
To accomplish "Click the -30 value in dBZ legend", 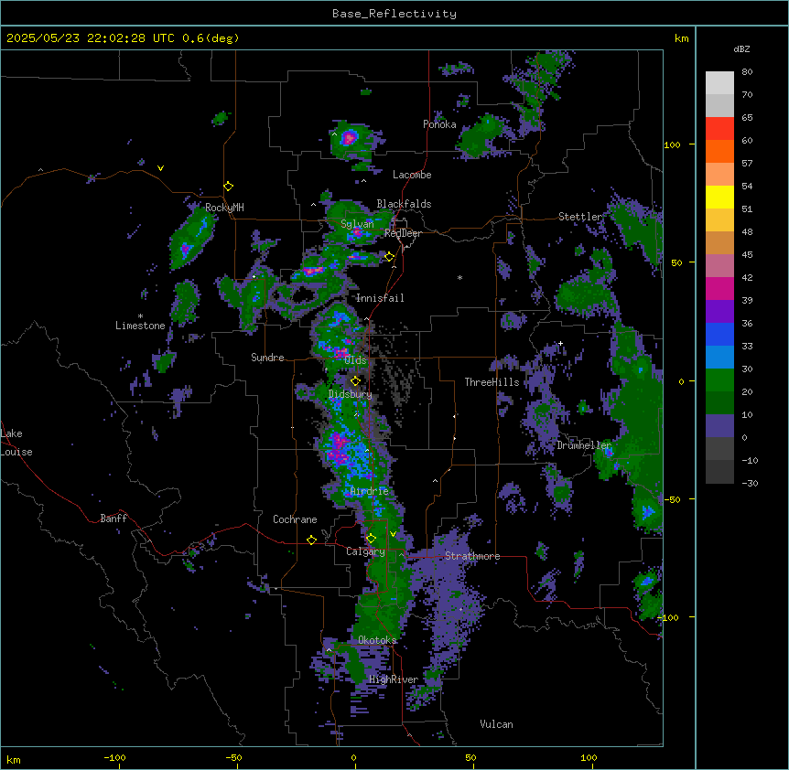I will (x=750, y=483).
